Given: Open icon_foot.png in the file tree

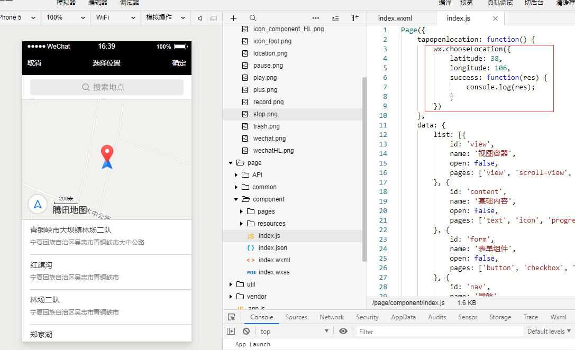Looking at the screenshot, I should tap(272, 41).
